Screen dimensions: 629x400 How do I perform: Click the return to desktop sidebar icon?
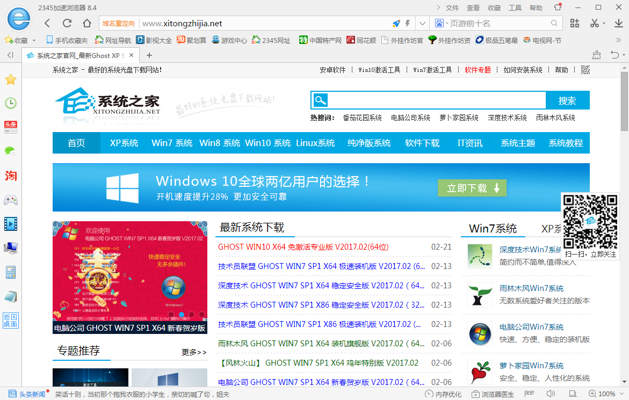tap(10, 321)
